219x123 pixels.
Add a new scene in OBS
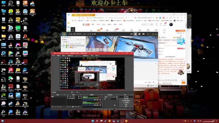click(x=52, y=107)
